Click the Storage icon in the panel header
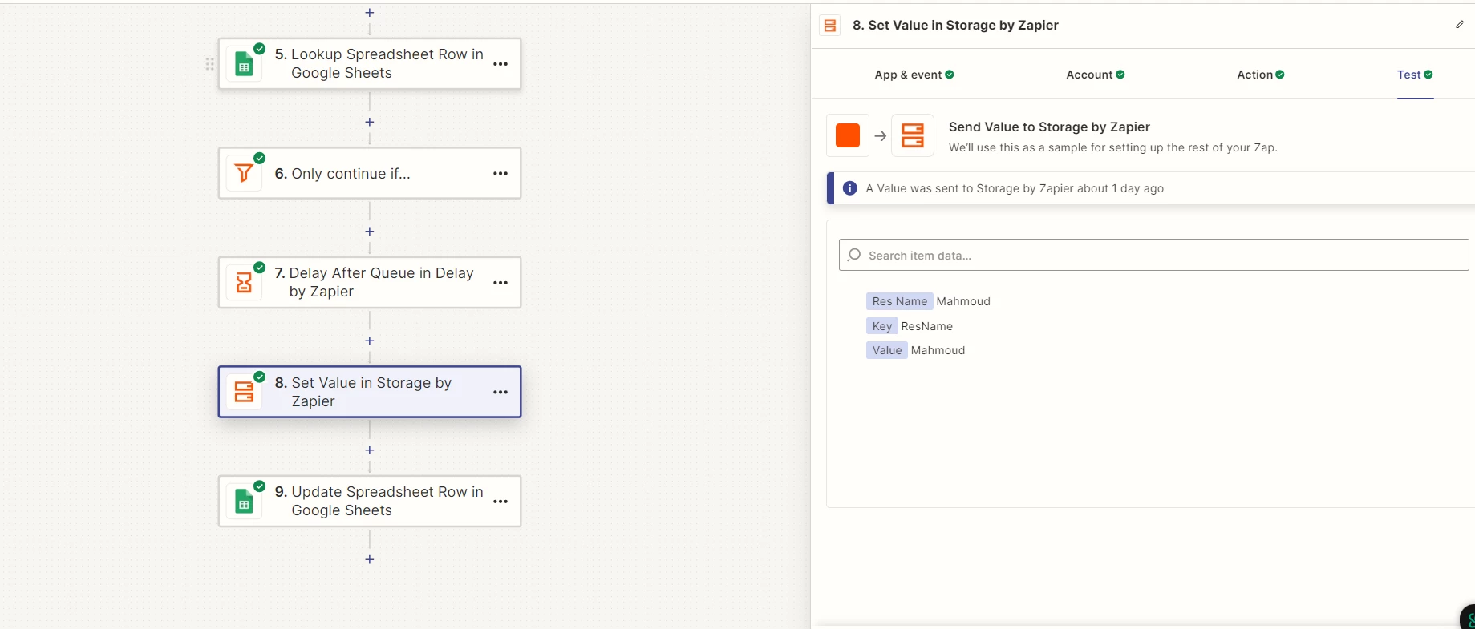 [x=830, y=26]
